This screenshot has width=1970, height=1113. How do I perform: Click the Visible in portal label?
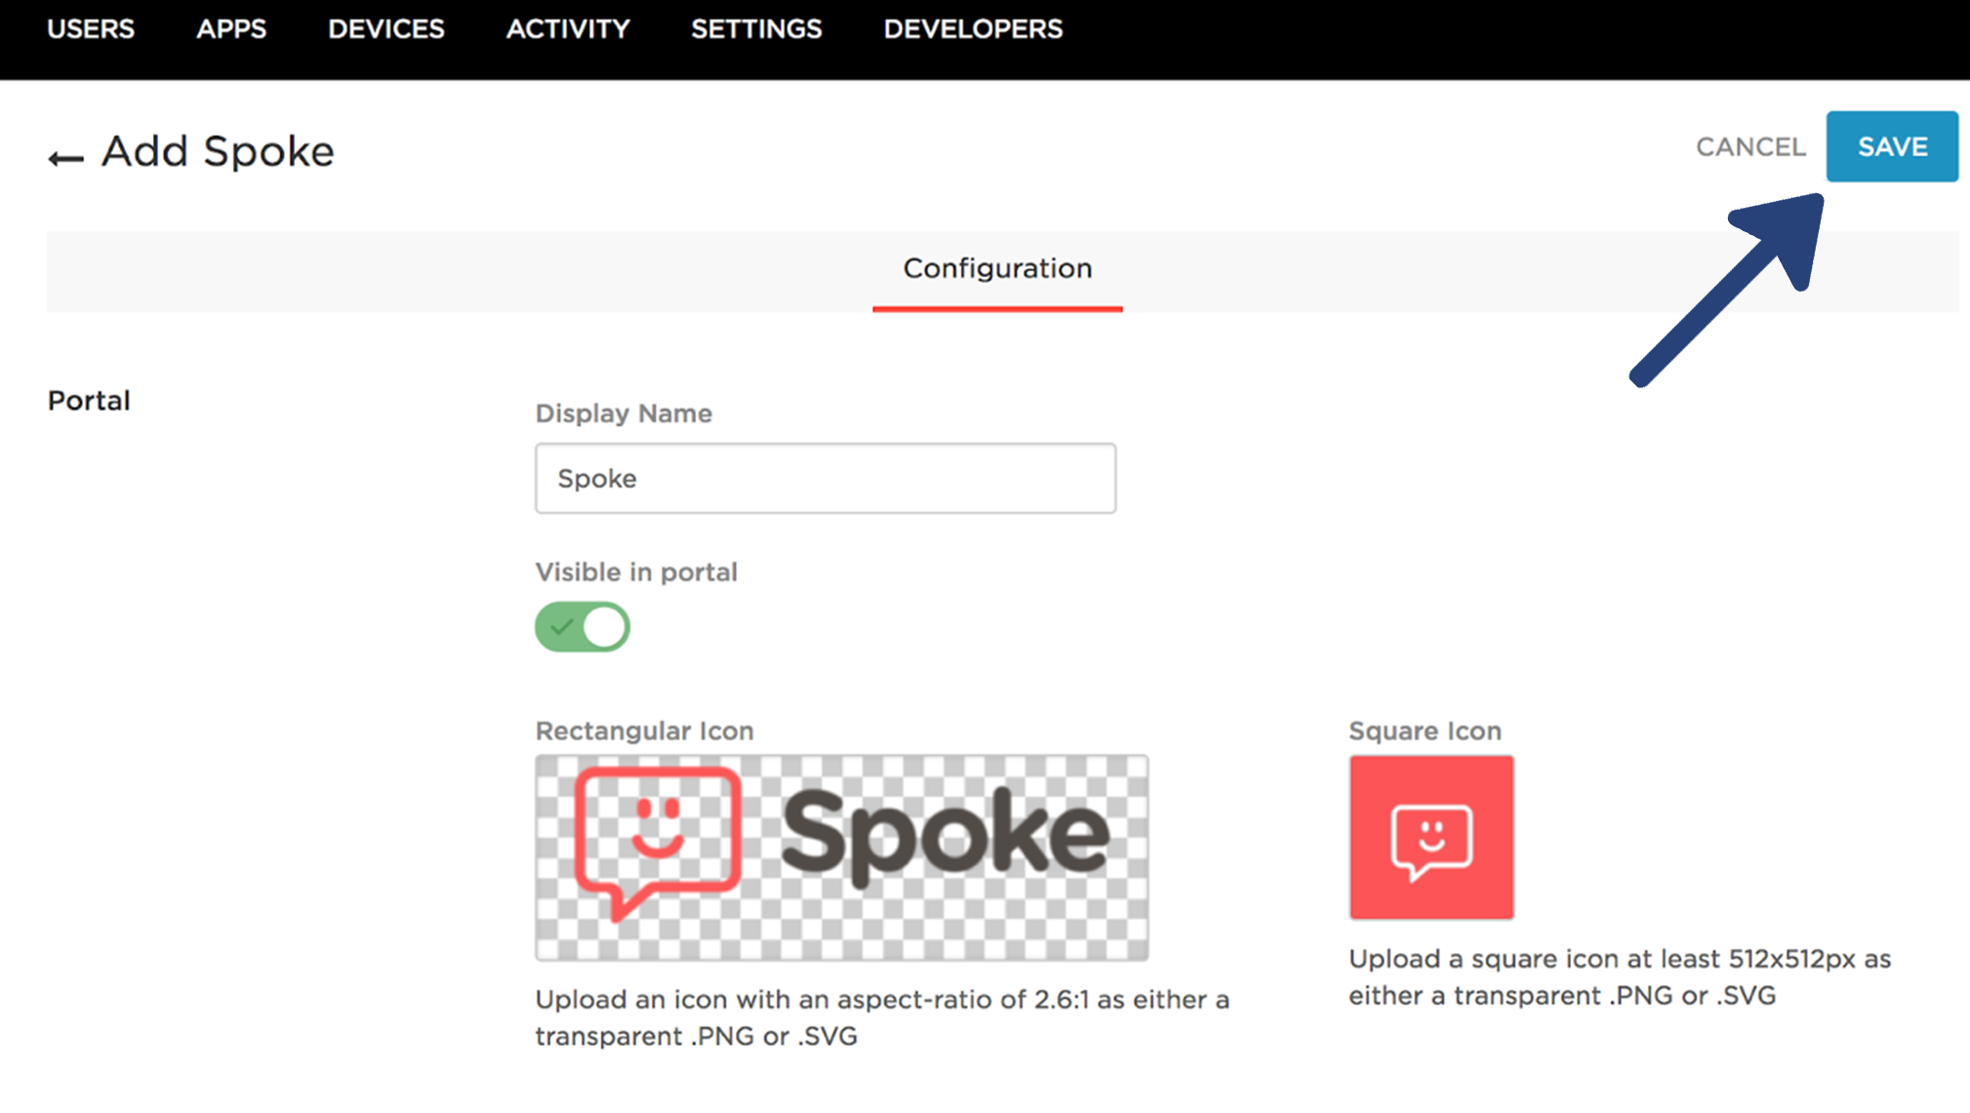(636, 572)
